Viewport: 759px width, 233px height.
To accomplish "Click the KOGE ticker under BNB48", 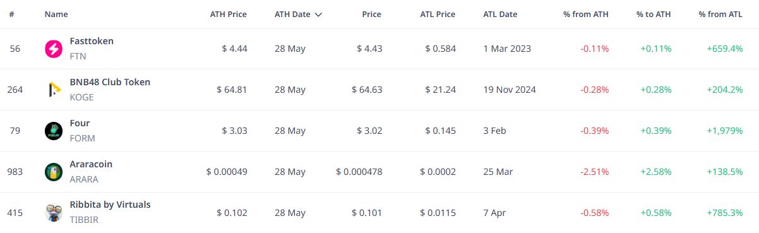I will tap(82, 97).
